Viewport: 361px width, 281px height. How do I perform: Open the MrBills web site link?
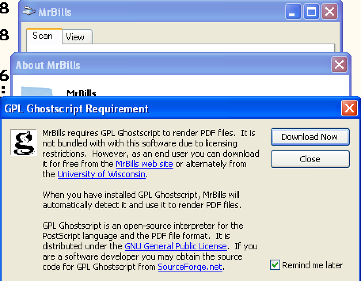(144, 164)
